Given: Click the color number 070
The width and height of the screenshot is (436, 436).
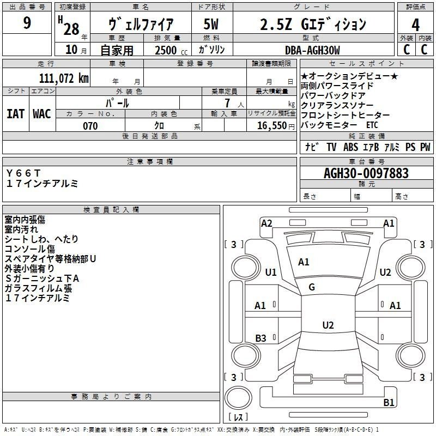Looking at the screenshot, I should [90, 126].
